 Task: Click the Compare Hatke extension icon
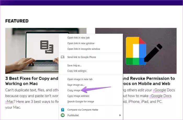[62, 110]
